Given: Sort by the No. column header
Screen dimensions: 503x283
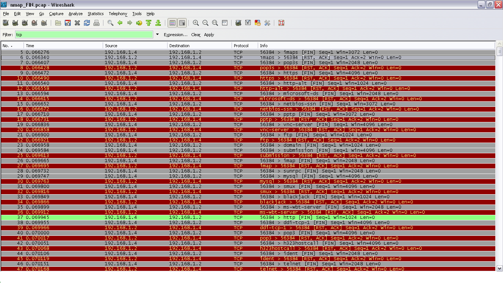Looking at the screenshot, I should [x=12, y=46].
